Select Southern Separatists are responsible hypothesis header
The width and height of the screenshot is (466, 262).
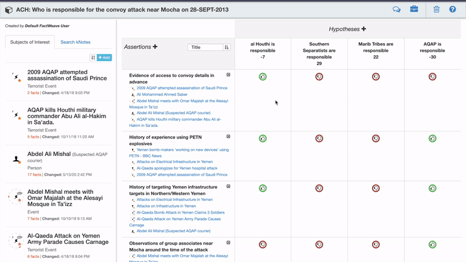[319, 54]
